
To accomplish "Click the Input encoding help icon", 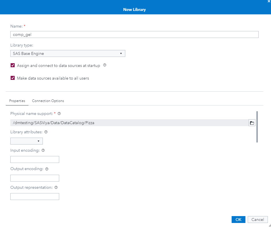I will pos(43,150).
